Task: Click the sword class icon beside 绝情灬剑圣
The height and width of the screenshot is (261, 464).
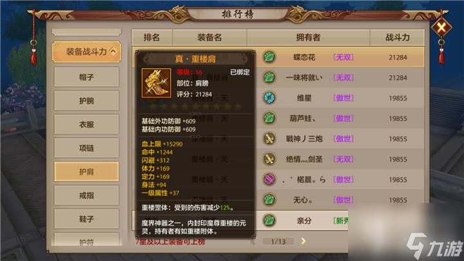Action: (269, 159)
